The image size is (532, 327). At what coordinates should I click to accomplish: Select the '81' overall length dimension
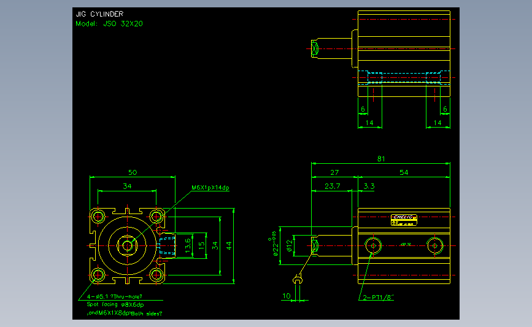[x=381, y=159]
